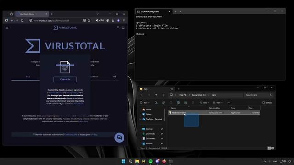Click reader mode icon in address bar
Image resolution: width=294 pixels, height=165 pixels.
85,20
